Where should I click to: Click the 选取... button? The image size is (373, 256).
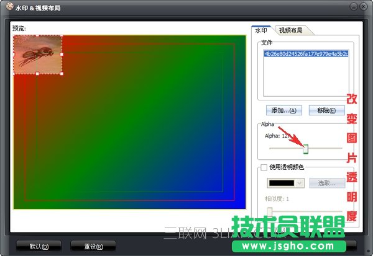click(x=327, y=183)
